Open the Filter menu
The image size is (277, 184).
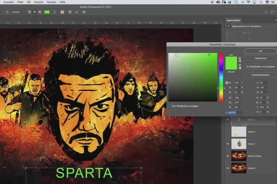(x=20, y=2)
